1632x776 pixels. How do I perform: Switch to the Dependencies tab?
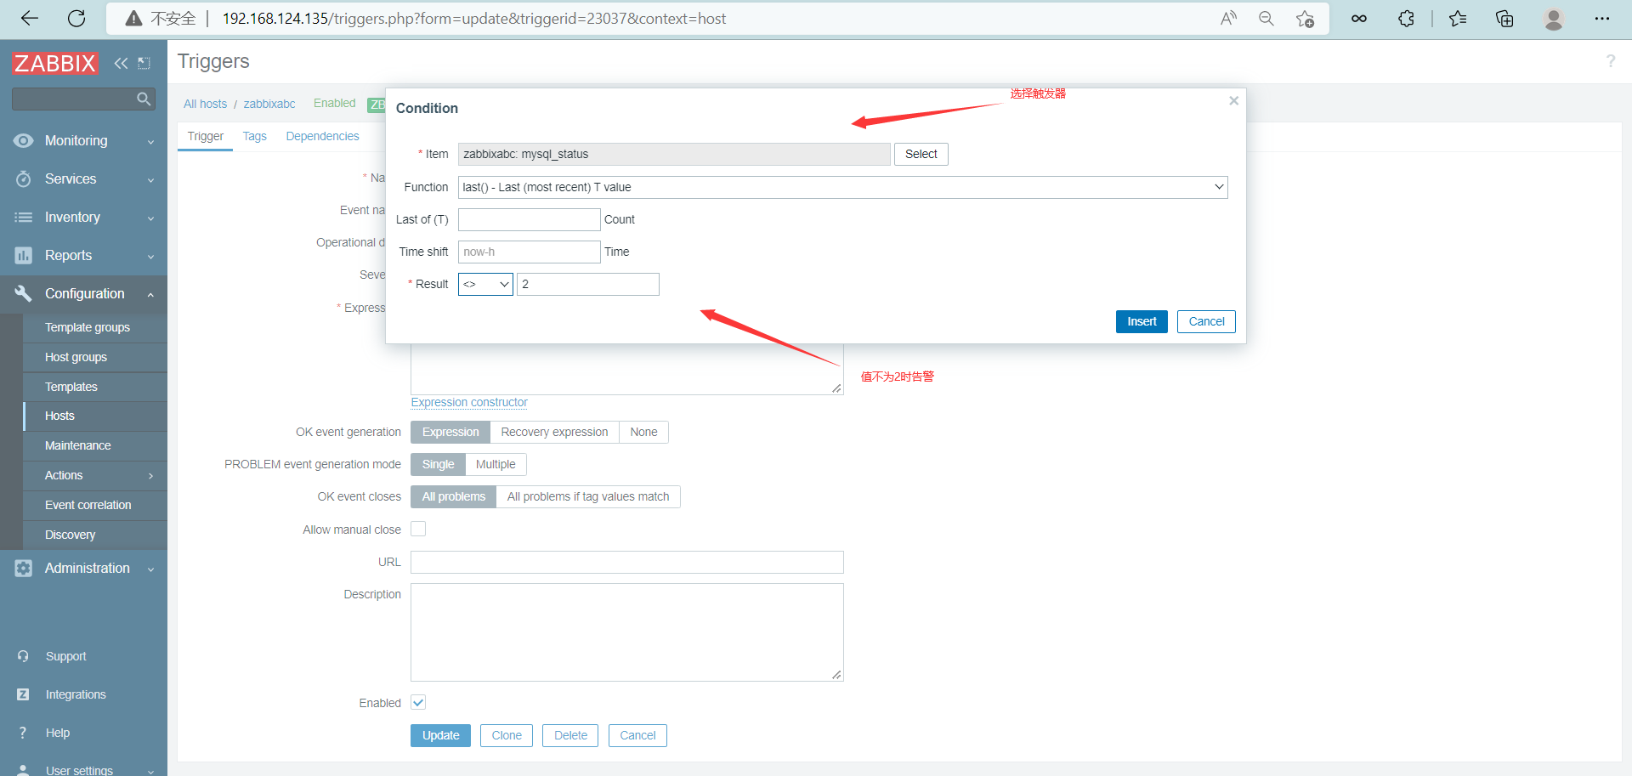coord(322,137)
